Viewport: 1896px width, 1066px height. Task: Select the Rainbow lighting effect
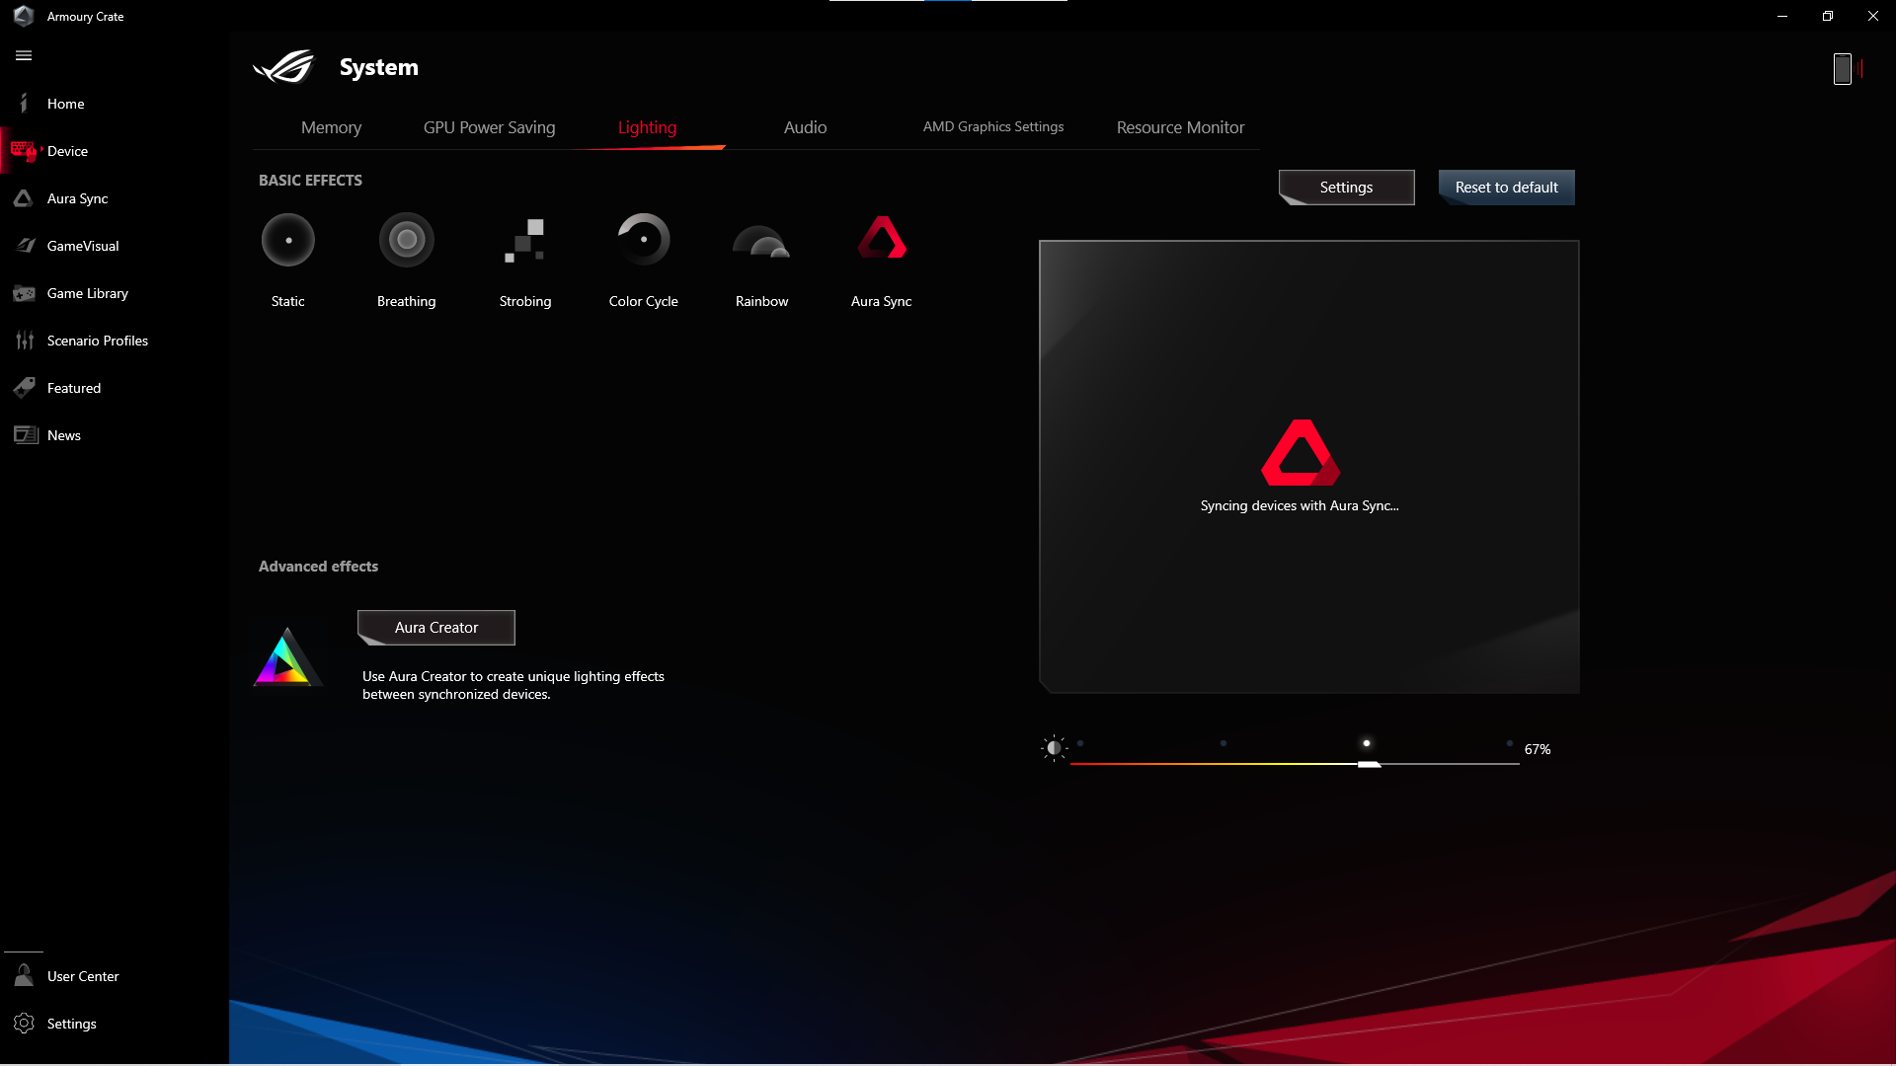tap(761, 242)
